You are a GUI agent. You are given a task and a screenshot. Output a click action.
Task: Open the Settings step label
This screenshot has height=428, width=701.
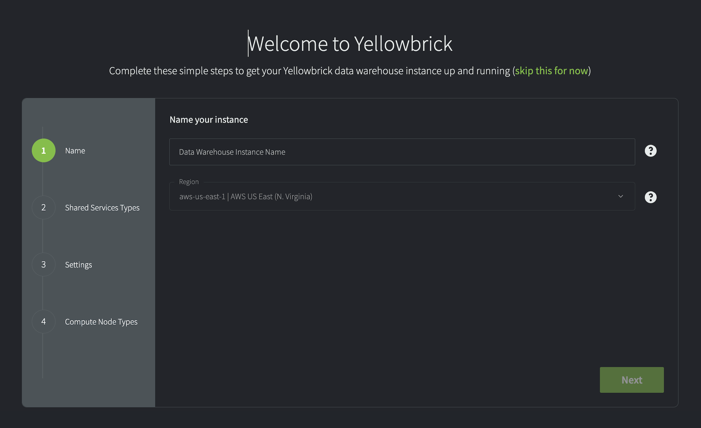(78, 265)
